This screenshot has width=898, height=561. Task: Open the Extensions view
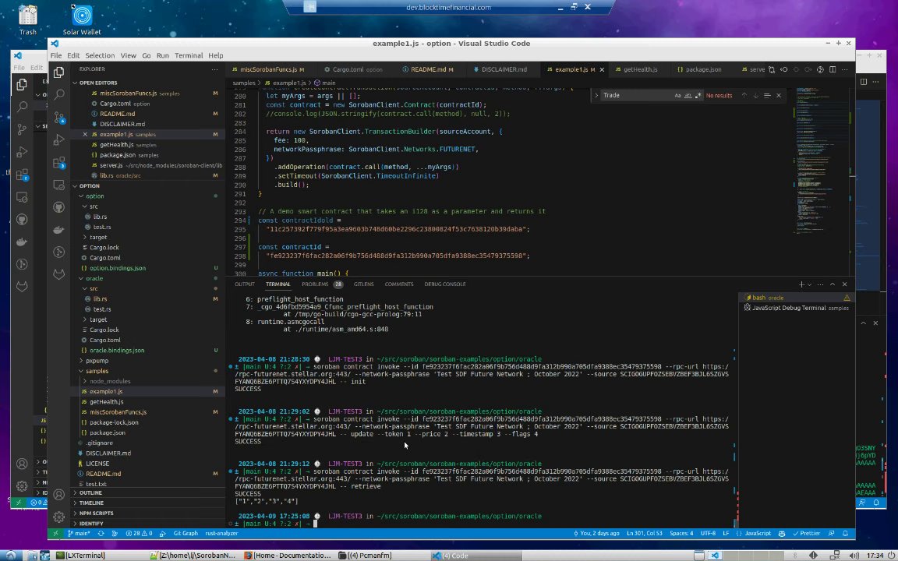tap(58, 163)
